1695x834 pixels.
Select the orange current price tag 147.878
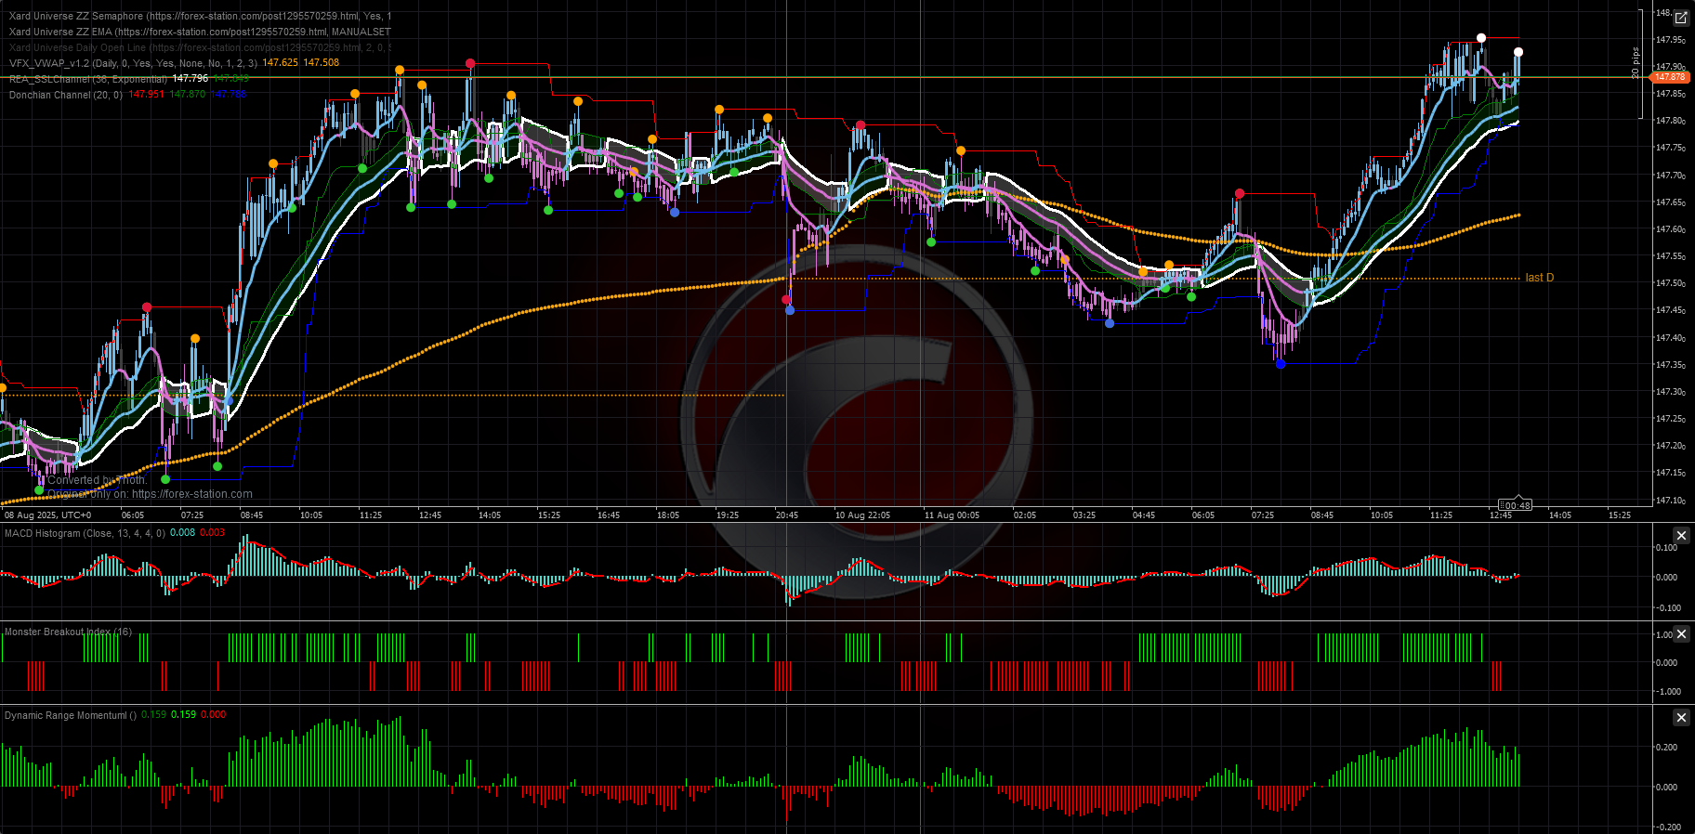[1670, 77]
